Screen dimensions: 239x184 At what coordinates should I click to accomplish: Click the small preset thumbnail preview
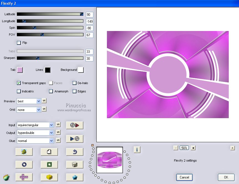(110, 160)
